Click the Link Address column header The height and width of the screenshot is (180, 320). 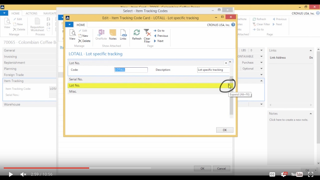[x=278, y=58]
